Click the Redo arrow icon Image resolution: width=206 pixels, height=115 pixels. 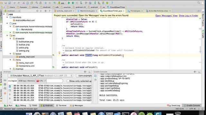coord(19,3)
